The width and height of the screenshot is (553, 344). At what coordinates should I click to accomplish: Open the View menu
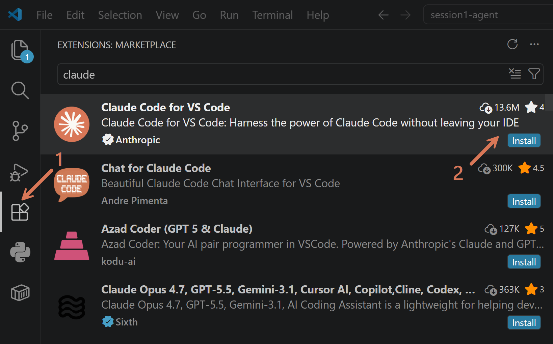[x=167, y=15]
